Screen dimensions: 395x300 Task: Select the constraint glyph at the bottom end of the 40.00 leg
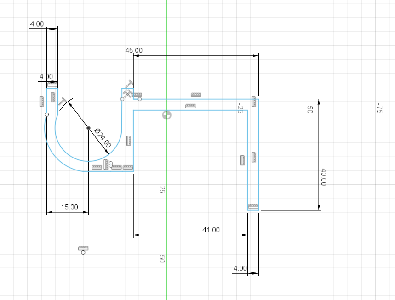[253, 207]
